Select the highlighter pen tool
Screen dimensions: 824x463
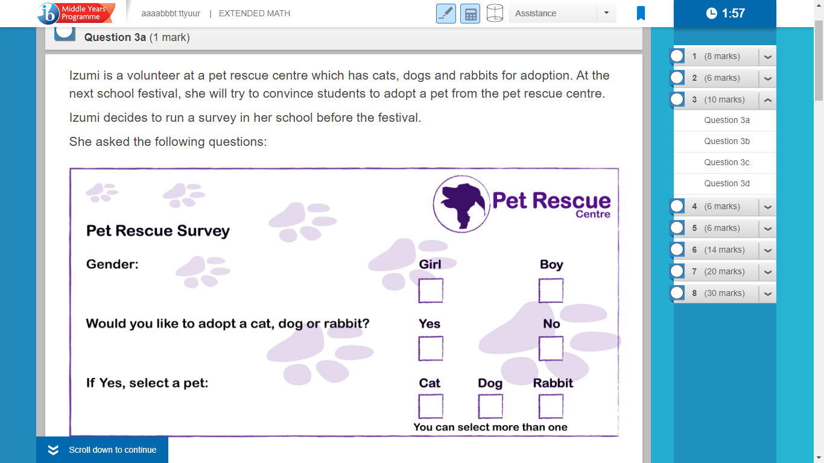446,13
